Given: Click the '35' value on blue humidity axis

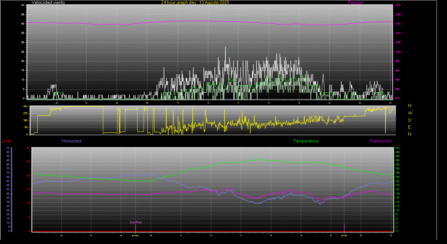Looking at the screenshot, I should pos(8,202).
